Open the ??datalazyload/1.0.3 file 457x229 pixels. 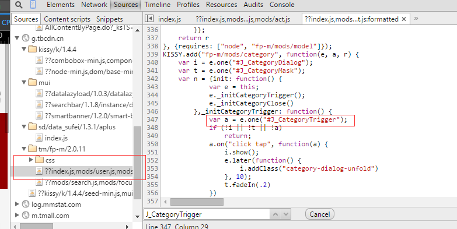point(89,94)
